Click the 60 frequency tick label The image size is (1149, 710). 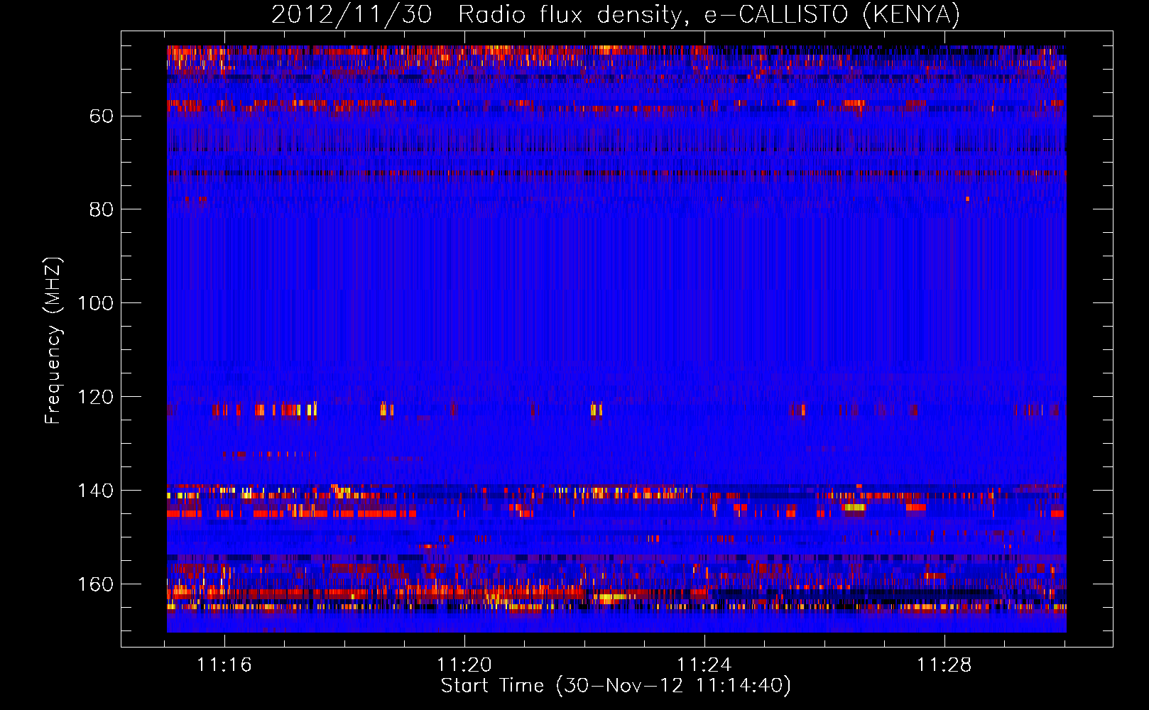coord(102,116)
